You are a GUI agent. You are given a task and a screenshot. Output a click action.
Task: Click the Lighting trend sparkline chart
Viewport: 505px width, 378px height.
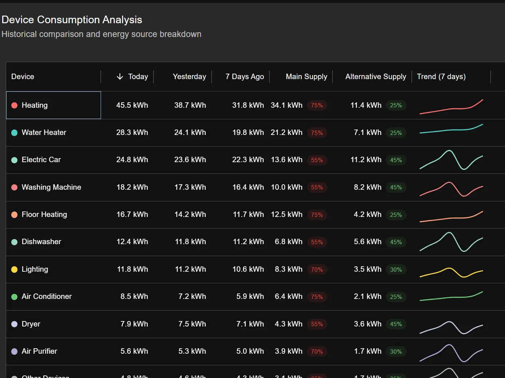(x=451, y=272)
